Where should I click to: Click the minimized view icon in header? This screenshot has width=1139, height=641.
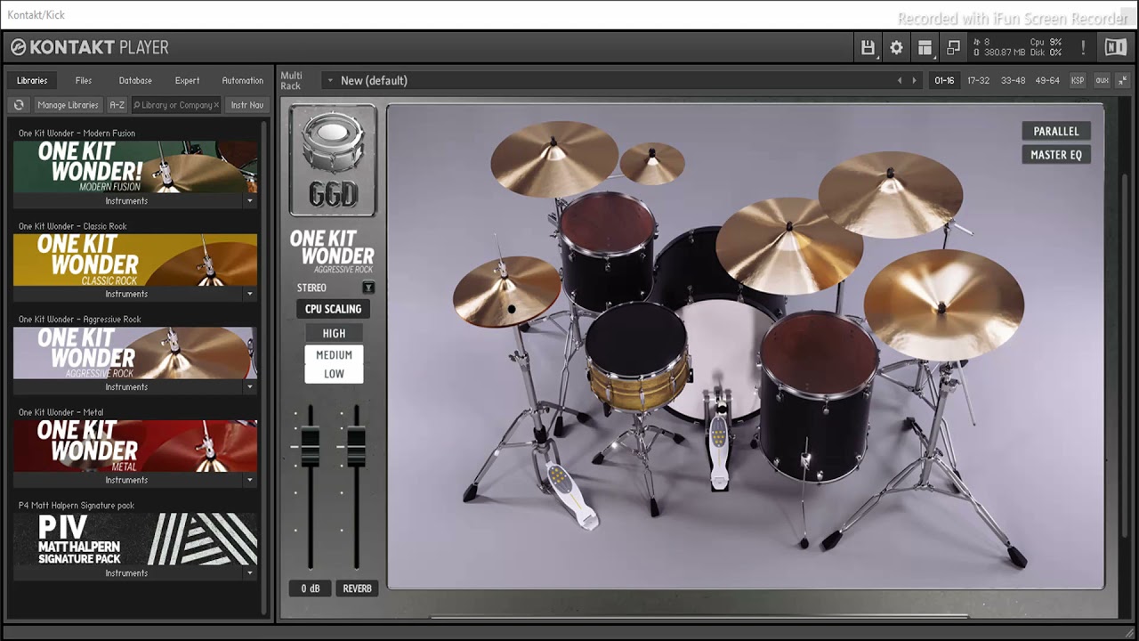pyautogui.click(x=953, y=48)
